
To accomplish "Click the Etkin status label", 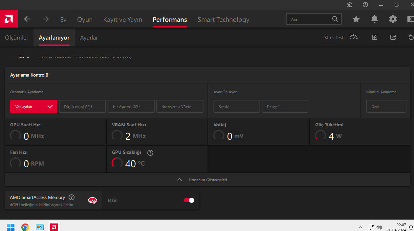I will [x=113, y=200].
